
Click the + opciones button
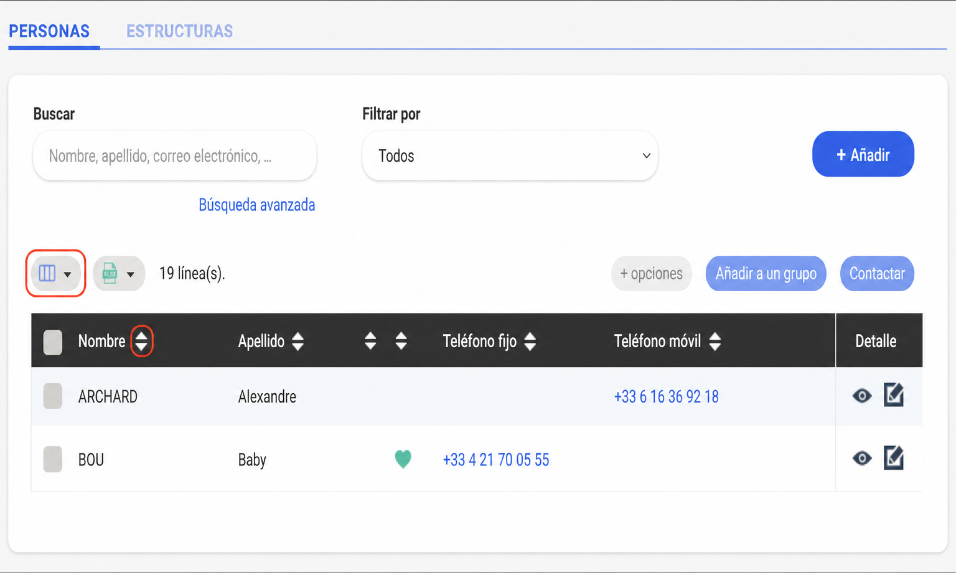pyautogui.click(x=651, y=274)
